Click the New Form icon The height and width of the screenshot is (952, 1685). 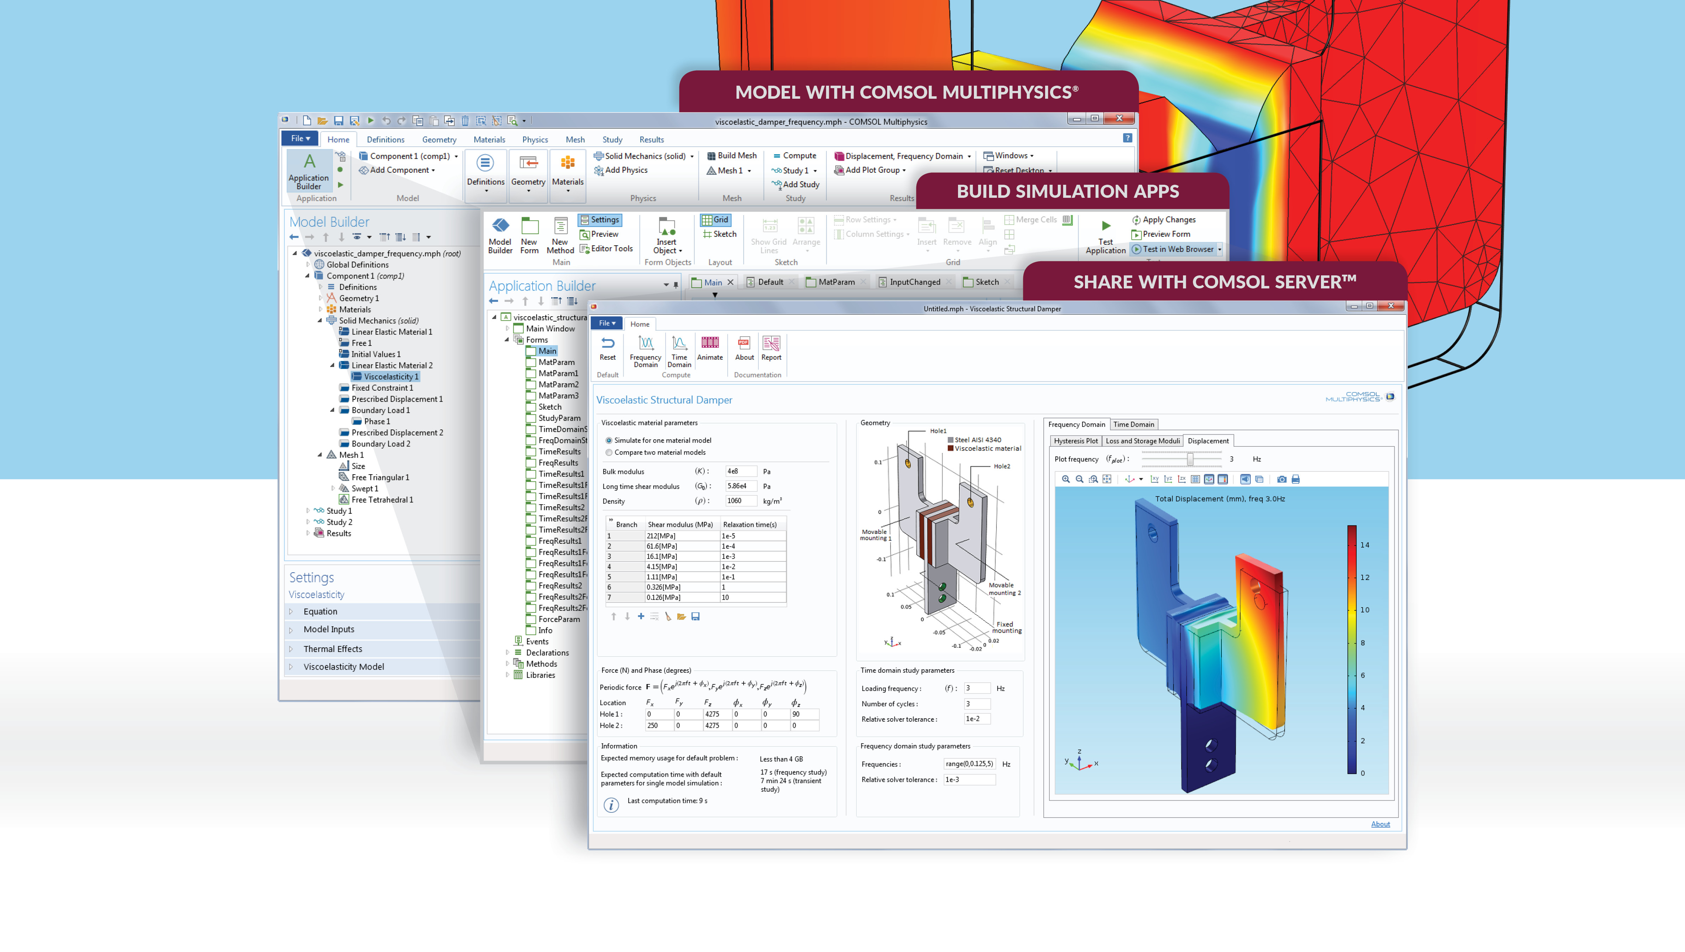[529, 236]
